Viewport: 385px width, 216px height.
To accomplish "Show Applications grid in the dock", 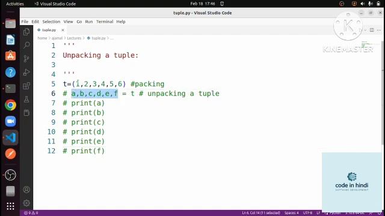I will click(x=10, y=206).
